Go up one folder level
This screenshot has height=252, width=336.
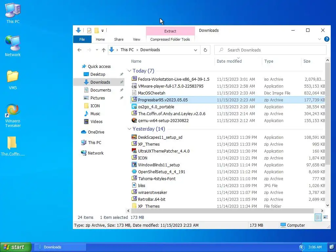pyautogui.click(x=104, y=50)
